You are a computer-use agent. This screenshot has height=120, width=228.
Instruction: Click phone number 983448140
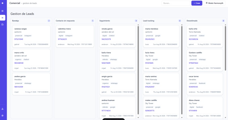[19, 63]
